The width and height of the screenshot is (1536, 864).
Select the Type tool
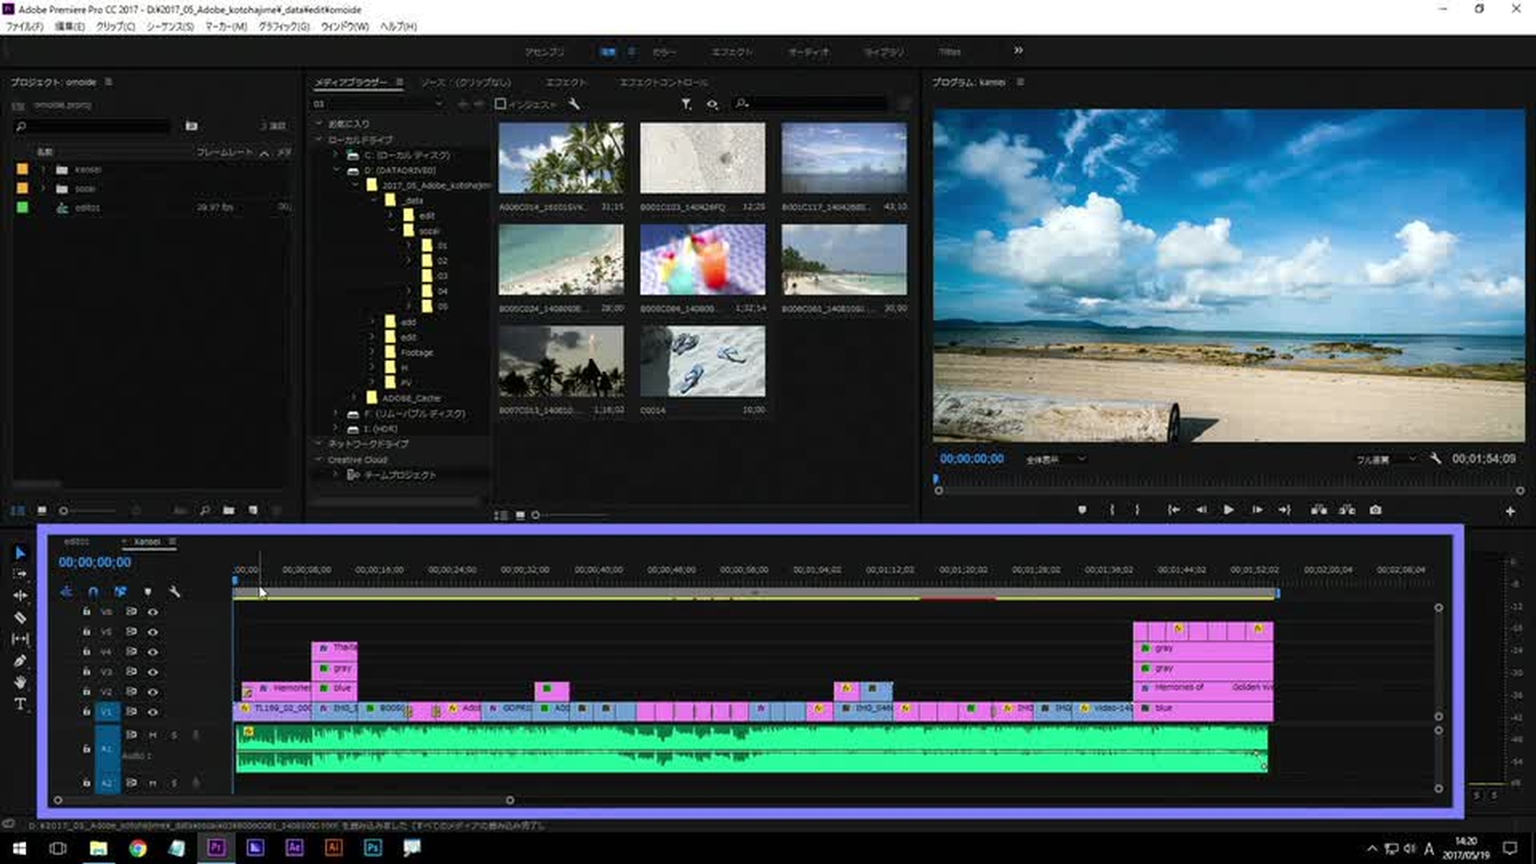point(20,704)
